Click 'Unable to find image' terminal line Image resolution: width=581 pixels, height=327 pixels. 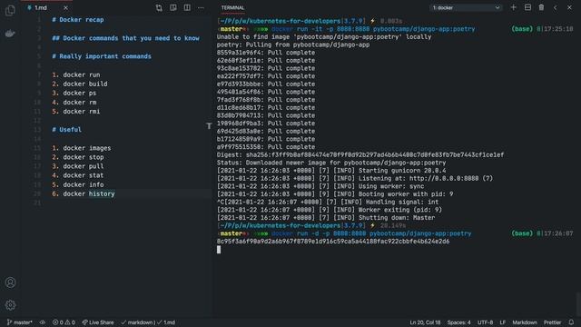click(x=324, y=36)
